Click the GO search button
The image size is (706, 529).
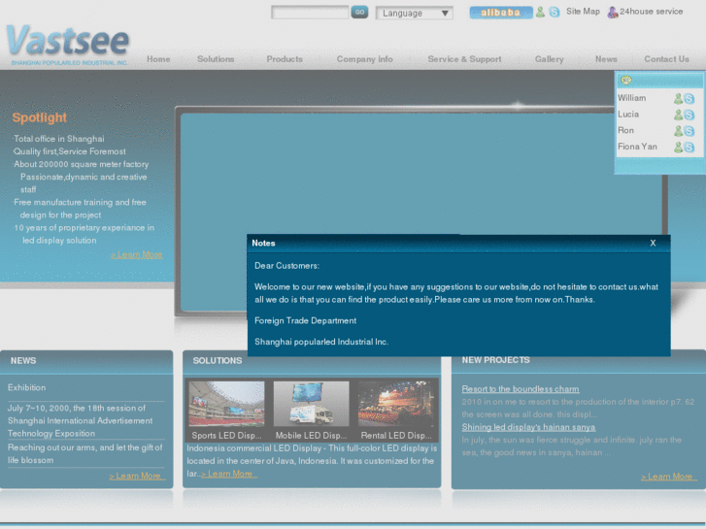pos(359,13)
